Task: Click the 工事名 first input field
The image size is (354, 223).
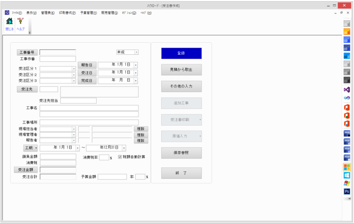Action: click(89, 108)
